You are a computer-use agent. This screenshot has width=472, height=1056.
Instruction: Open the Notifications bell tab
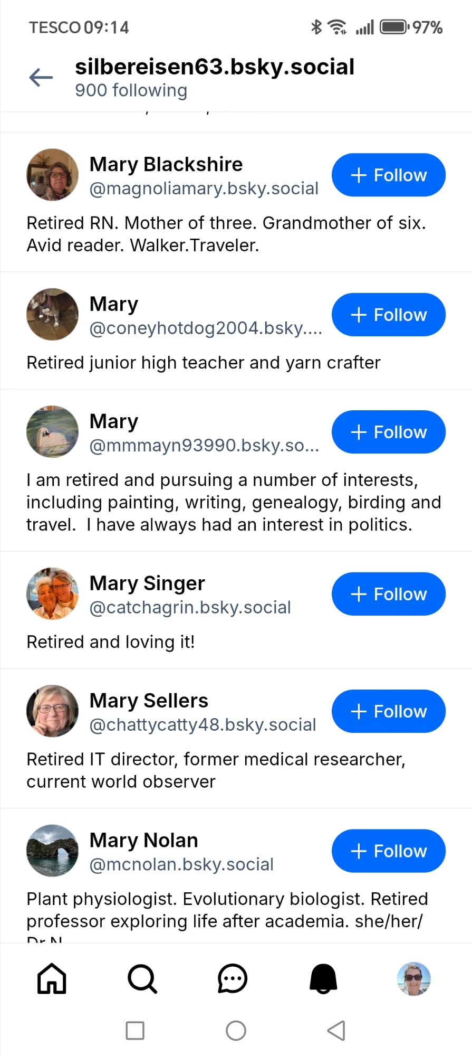coord(323,978)
